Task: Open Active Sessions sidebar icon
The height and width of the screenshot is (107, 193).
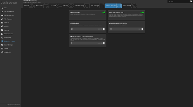Action: pos(2,19)
